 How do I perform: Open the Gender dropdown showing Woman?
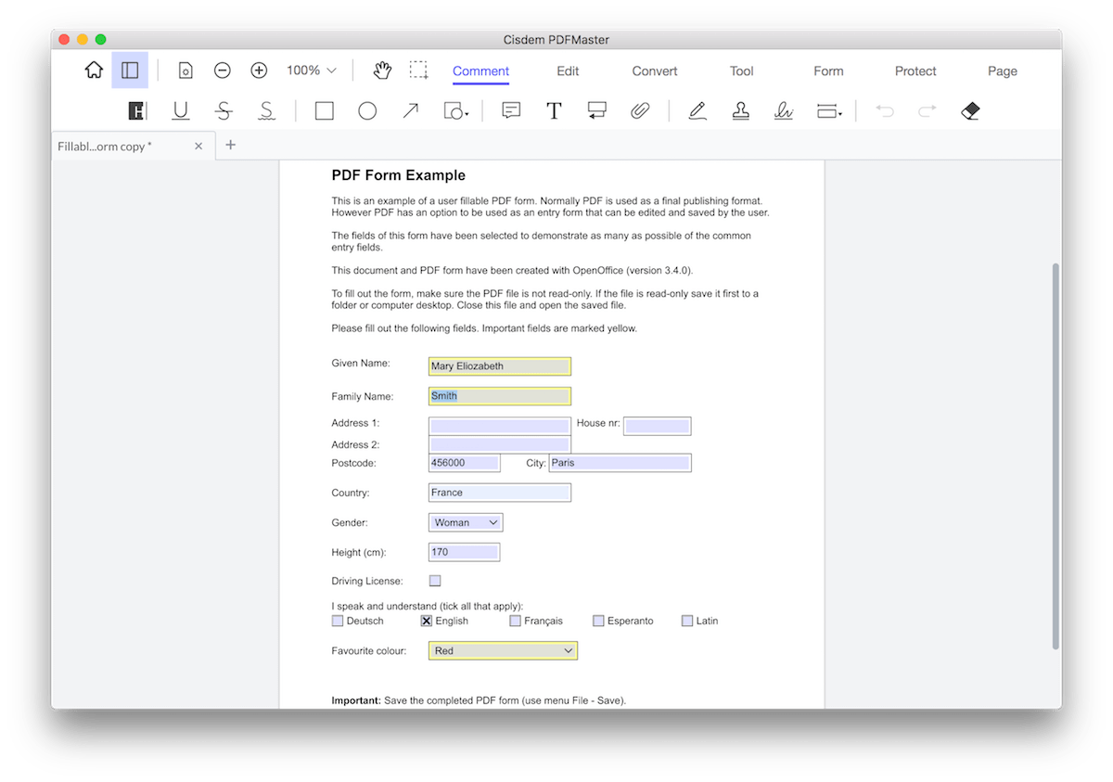click(466, 522)
